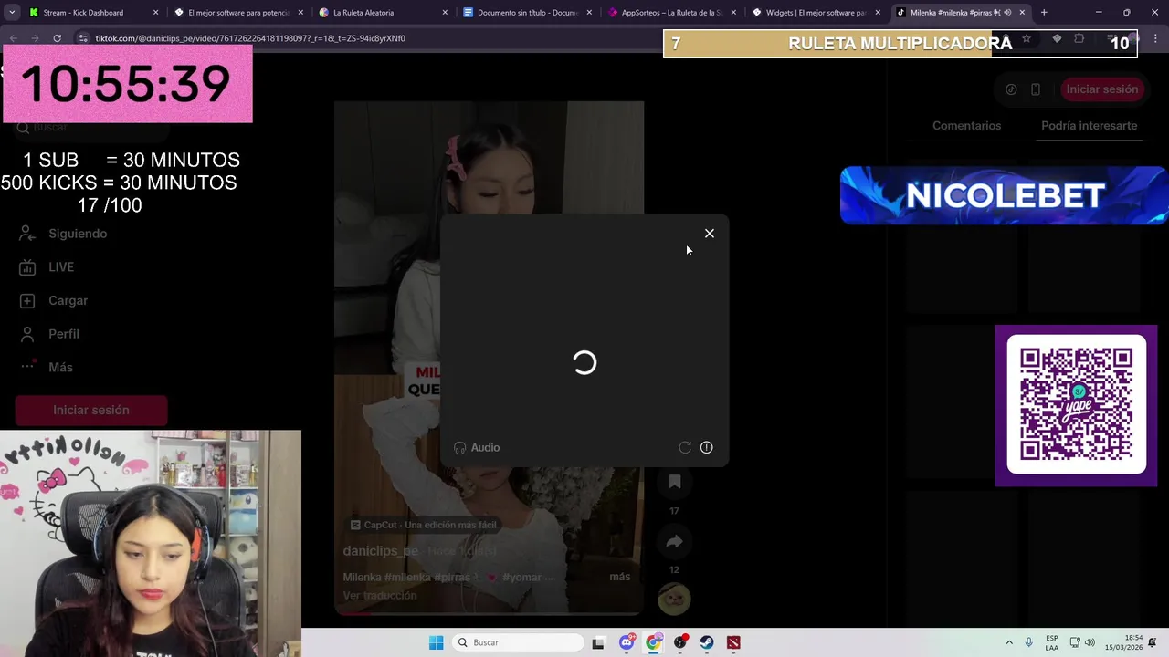Close the Milenka TikTok tab
The image size is (1169, 657).
[1022, 13]
